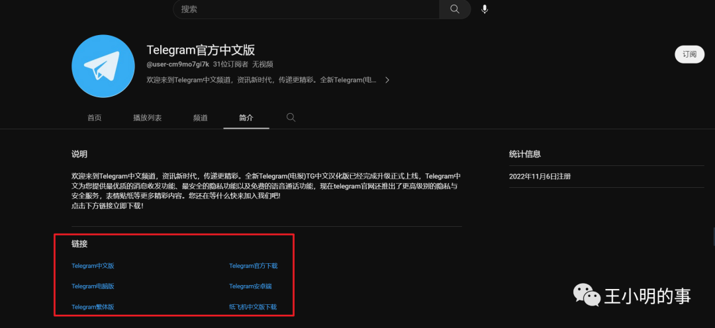This screenshot has width=715, height=328.
Task: Click the Telegram channel avatar
Action: tap(103, 65)
